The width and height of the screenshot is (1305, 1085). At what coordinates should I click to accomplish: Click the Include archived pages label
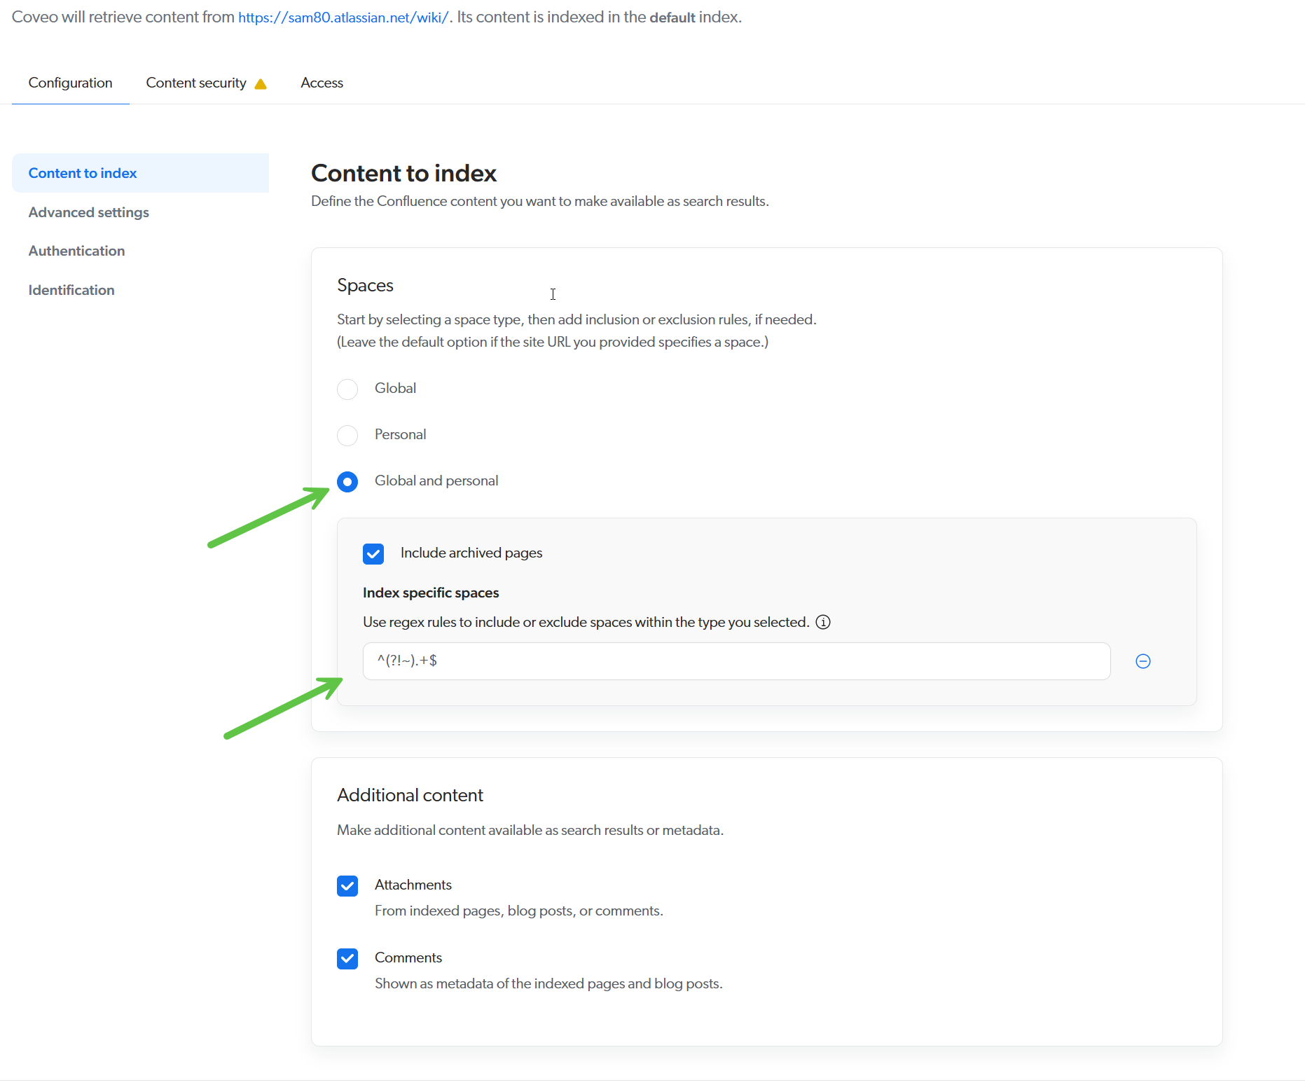(x=471, y=553)
